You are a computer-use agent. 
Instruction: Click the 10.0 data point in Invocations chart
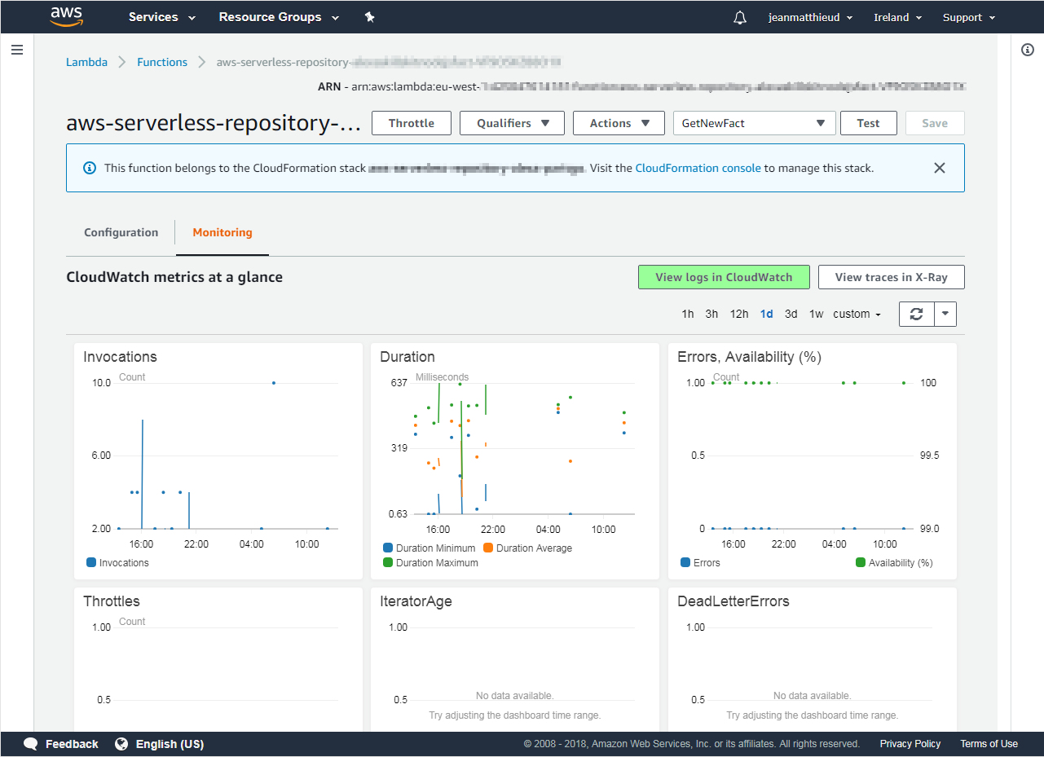tap(274, 382)
